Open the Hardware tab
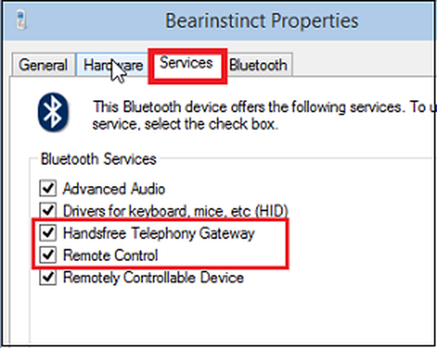The width and height of the screenshot is (437, 348). 113,65
